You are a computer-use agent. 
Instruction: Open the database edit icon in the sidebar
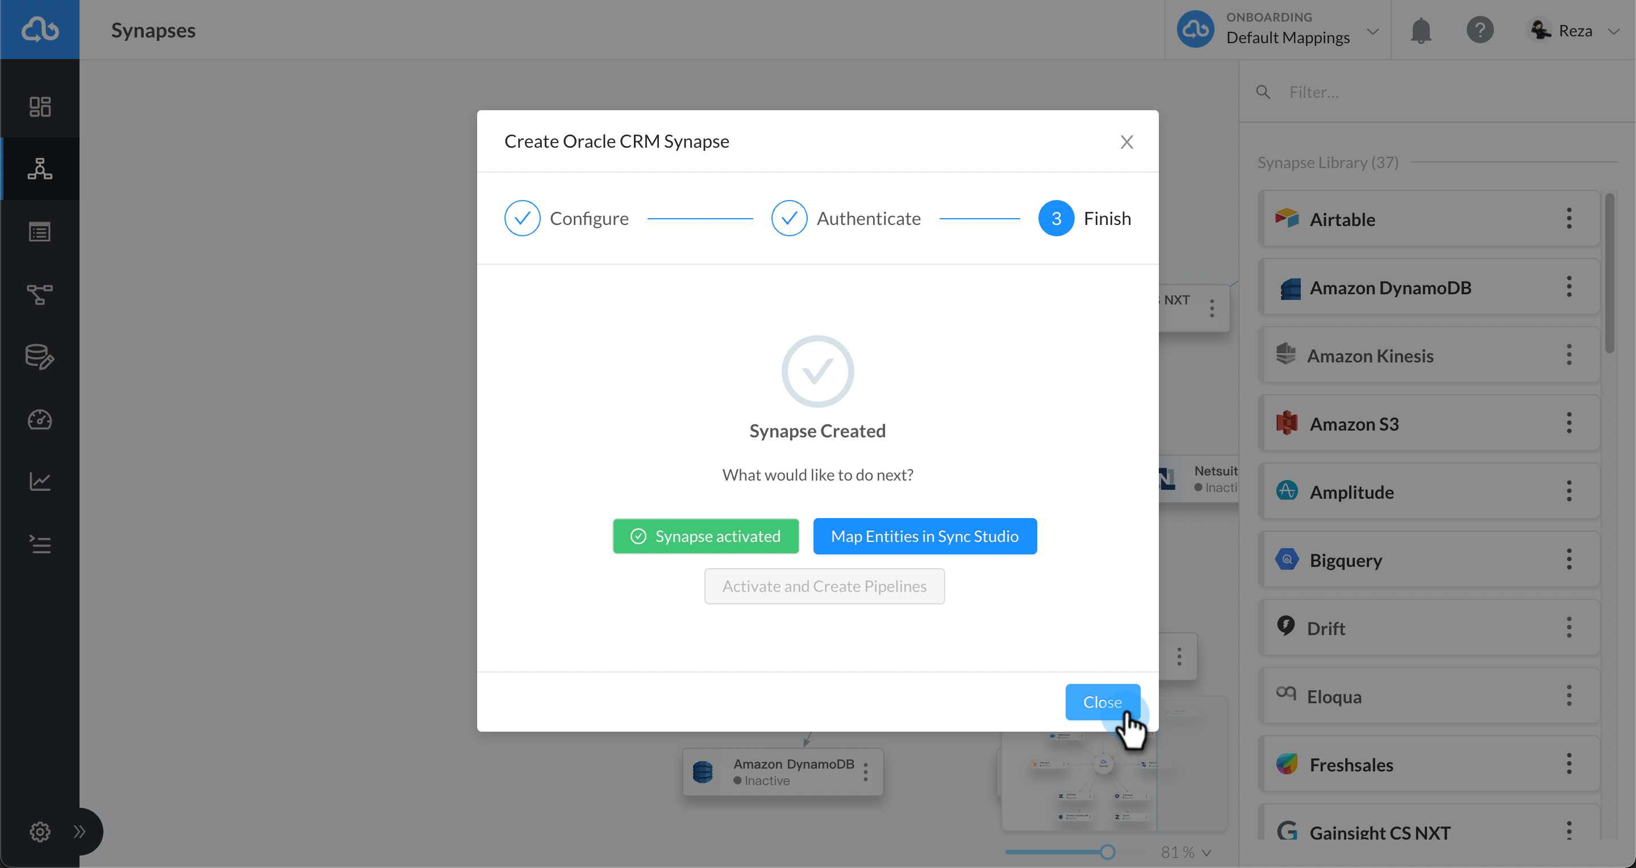(x=40, y=357)
